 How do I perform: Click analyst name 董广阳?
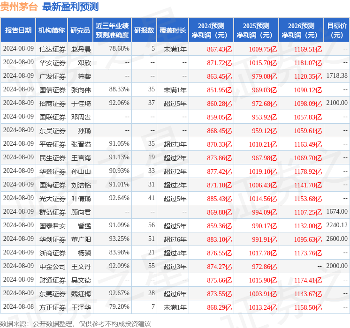[81, 239]
